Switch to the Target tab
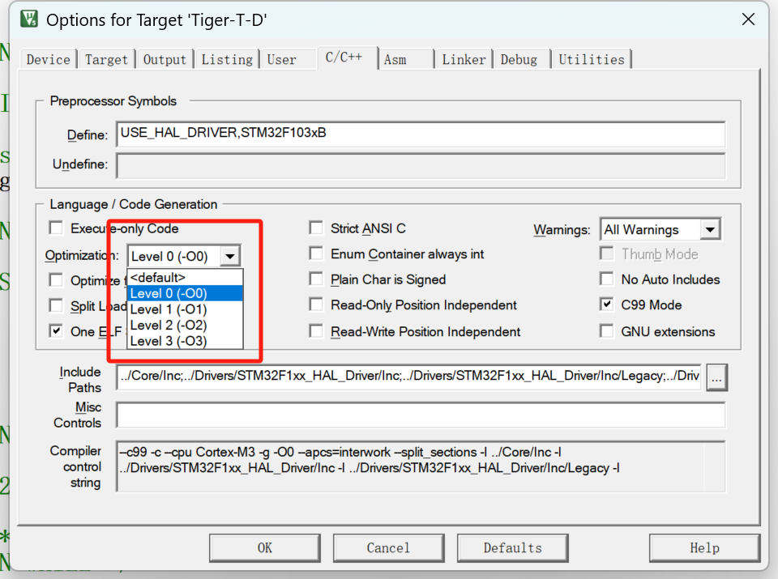Image resolution: width=778 pixels, height=579 pixels. pyautogui.click(x=106, y=59)
